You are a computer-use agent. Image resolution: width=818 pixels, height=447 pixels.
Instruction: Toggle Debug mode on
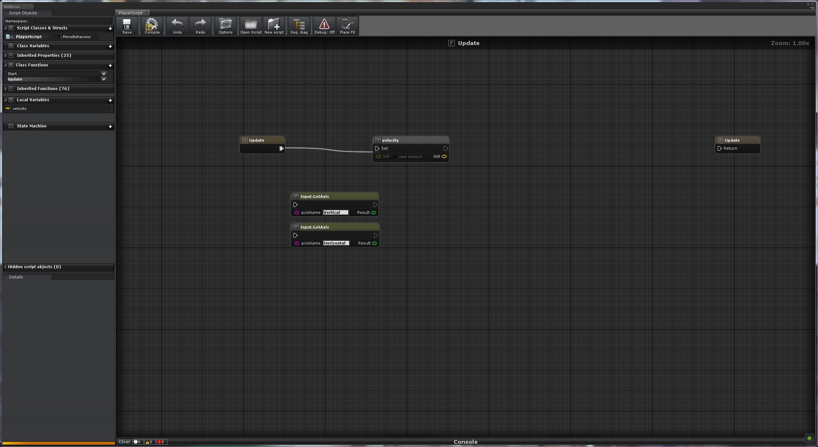click(324, 26)
